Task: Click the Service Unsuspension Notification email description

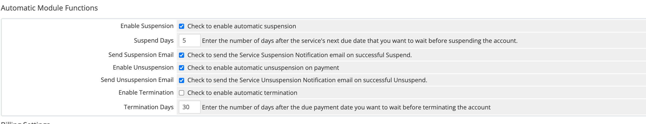Action: pyautogui.click(x=307, y=80)
